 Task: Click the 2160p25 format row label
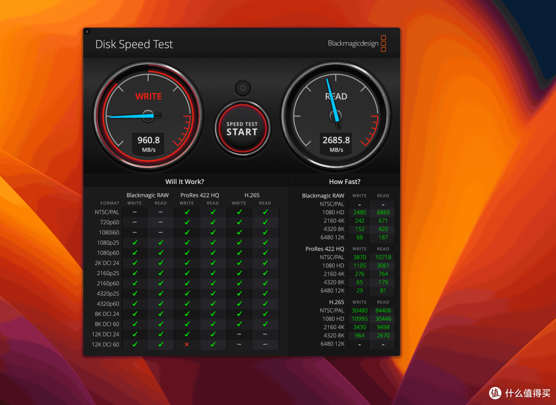click(x=108, y=273)
